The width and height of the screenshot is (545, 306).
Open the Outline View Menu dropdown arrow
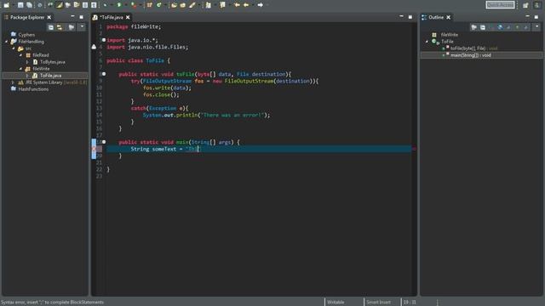coord(537,26)
